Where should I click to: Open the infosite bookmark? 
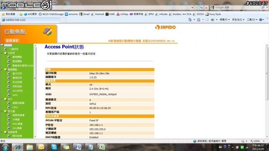click(161, 14)
